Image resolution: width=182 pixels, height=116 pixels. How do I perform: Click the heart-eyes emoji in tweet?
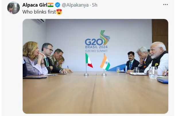tap(59, 12)
